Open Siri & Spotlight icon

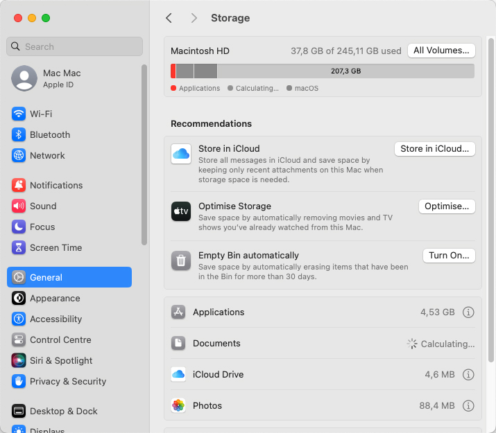[19, 361]
